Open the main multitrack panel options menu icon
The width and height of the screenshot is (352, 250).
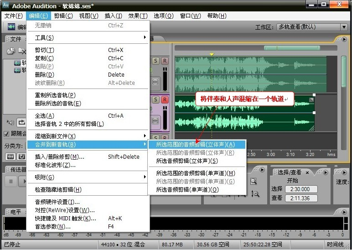(344, 39)
